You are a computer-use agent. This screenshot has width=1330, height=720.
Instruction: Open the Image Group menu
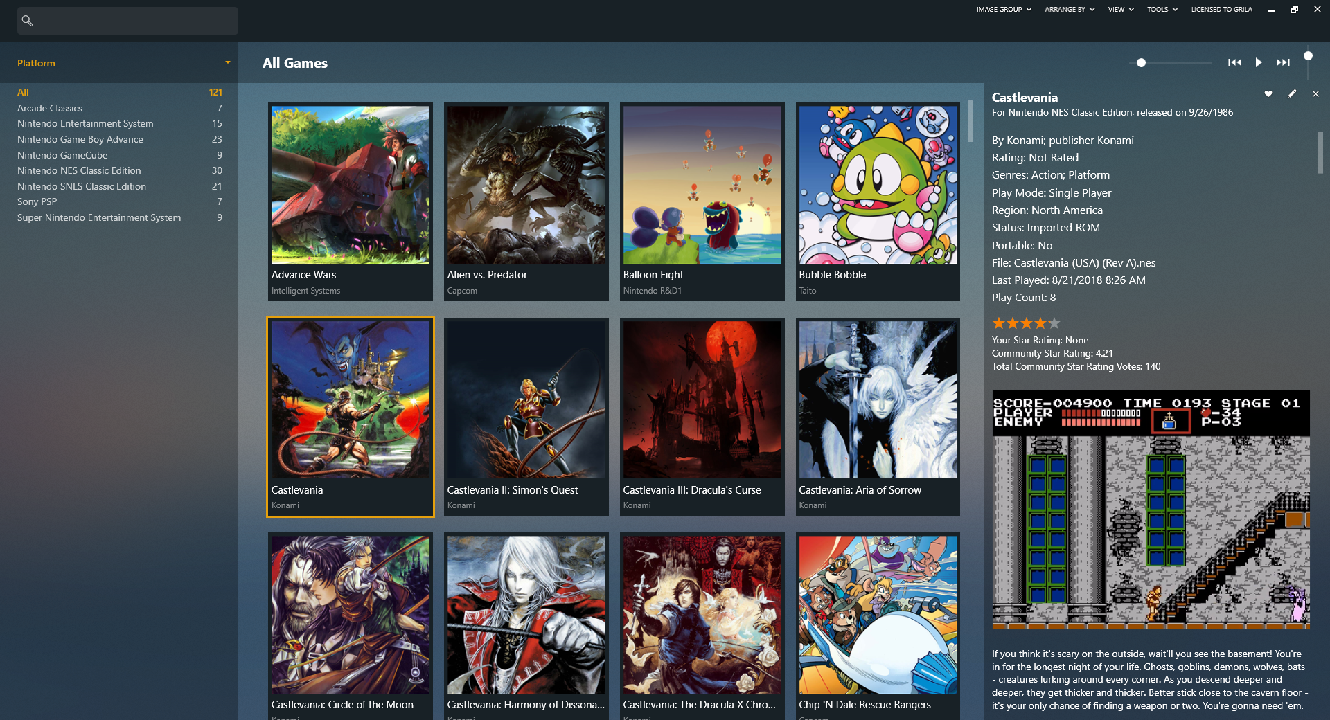tap(1004, 10)
